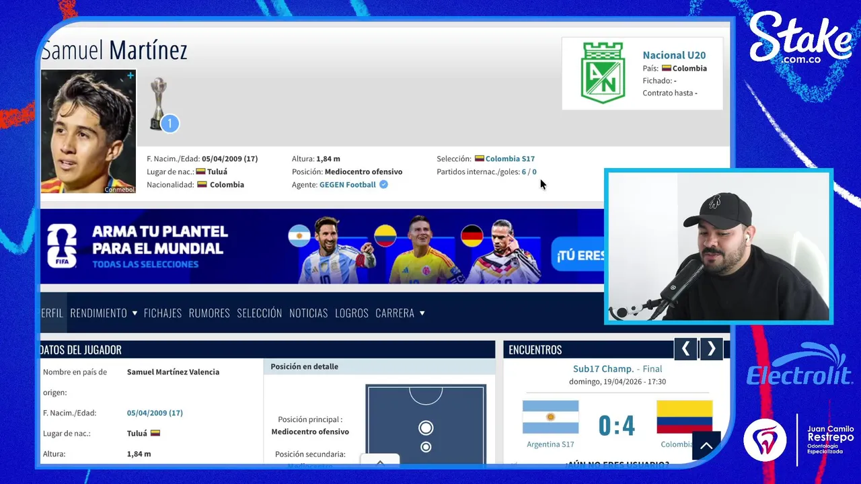Click the verified badge next to GEGEN Football
The image size is (861, 484).
383,184
